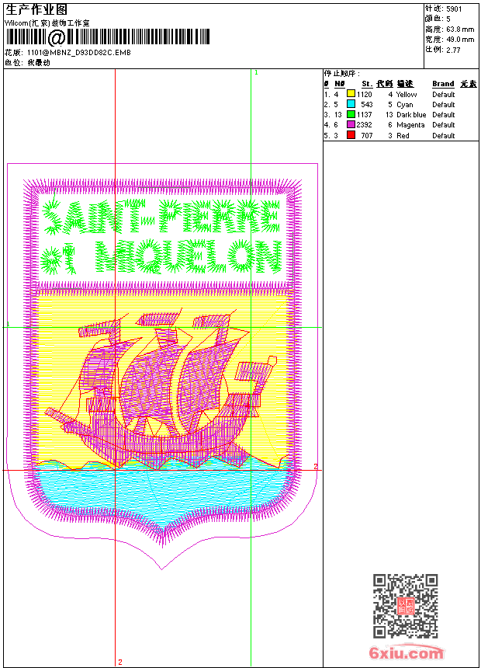Viewport: 481px width, 668px height.
Task: Click the cyan color swatch in row 2
Action: 351,104
